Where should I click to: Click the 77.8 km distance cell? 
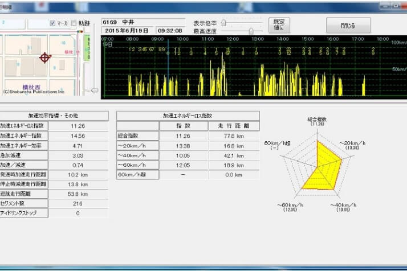pos(234,136)
